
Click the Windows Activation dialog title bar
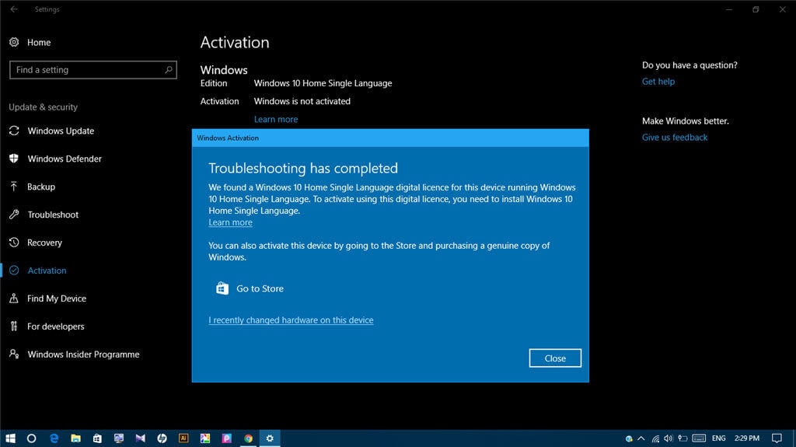point(390,138)
